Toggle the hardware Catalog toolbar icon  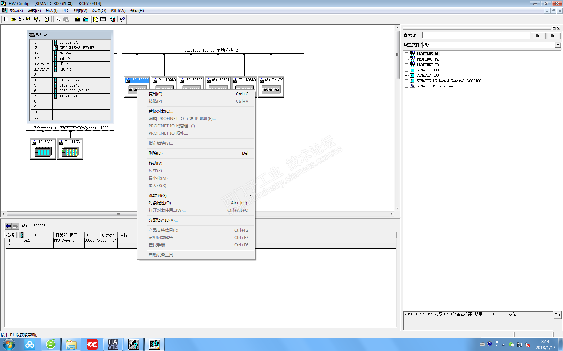click(x=96, y=19)
